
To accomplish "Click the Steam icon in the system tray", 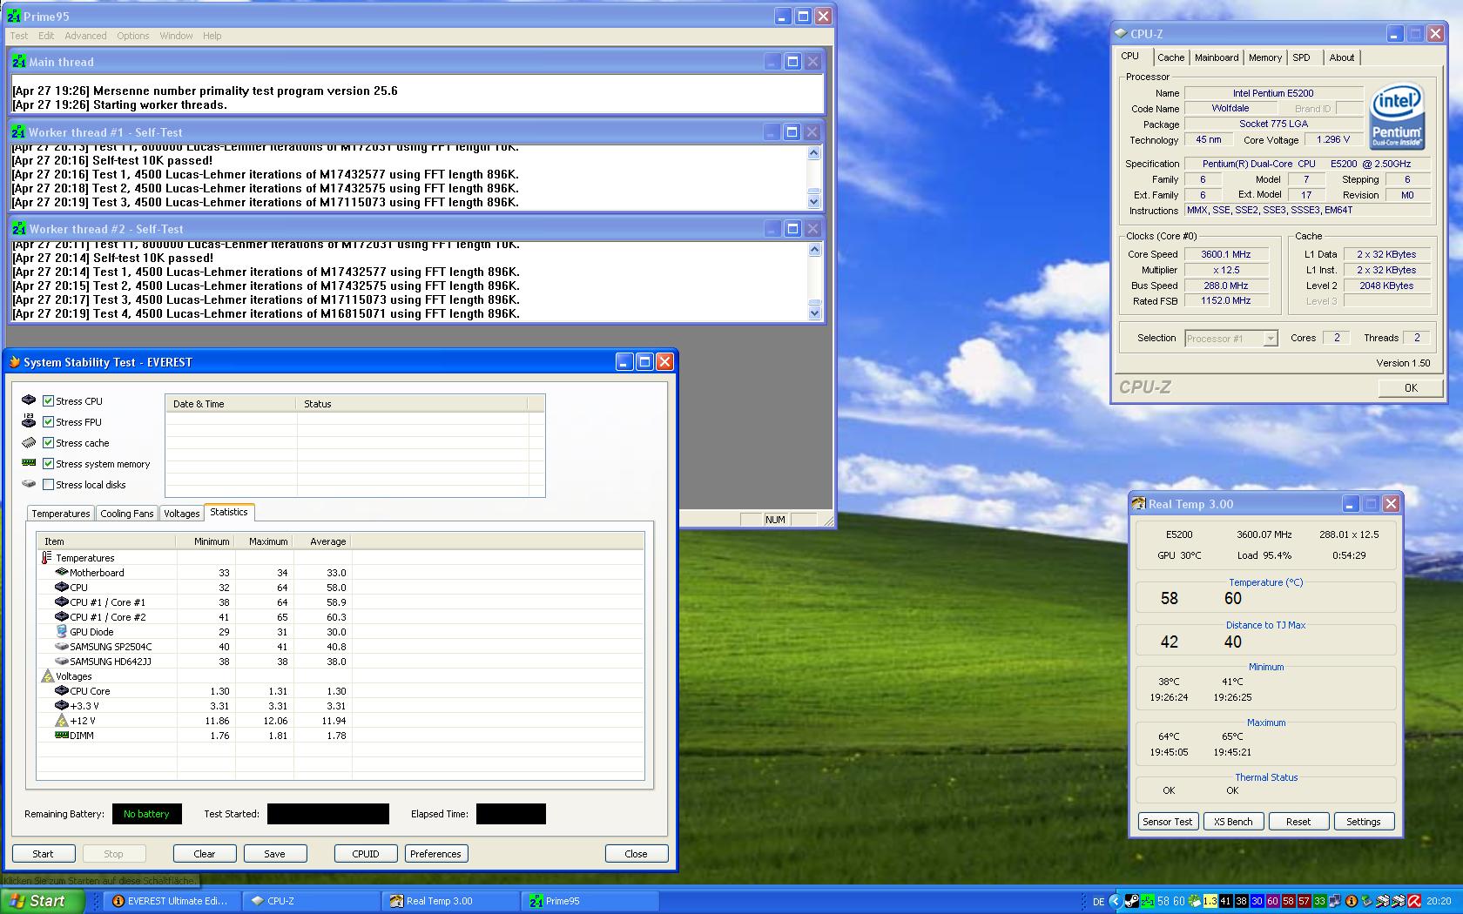I will tap(1131, 901).
